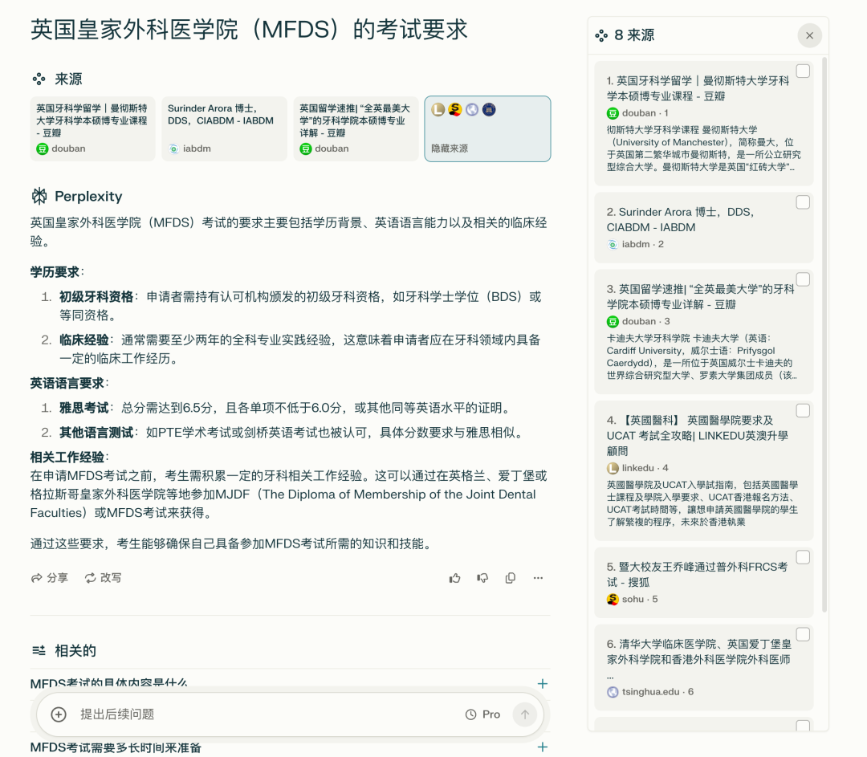Check the checkbox for source 6 清华大学
Screen dimensions: 867x757
[803, 634]
